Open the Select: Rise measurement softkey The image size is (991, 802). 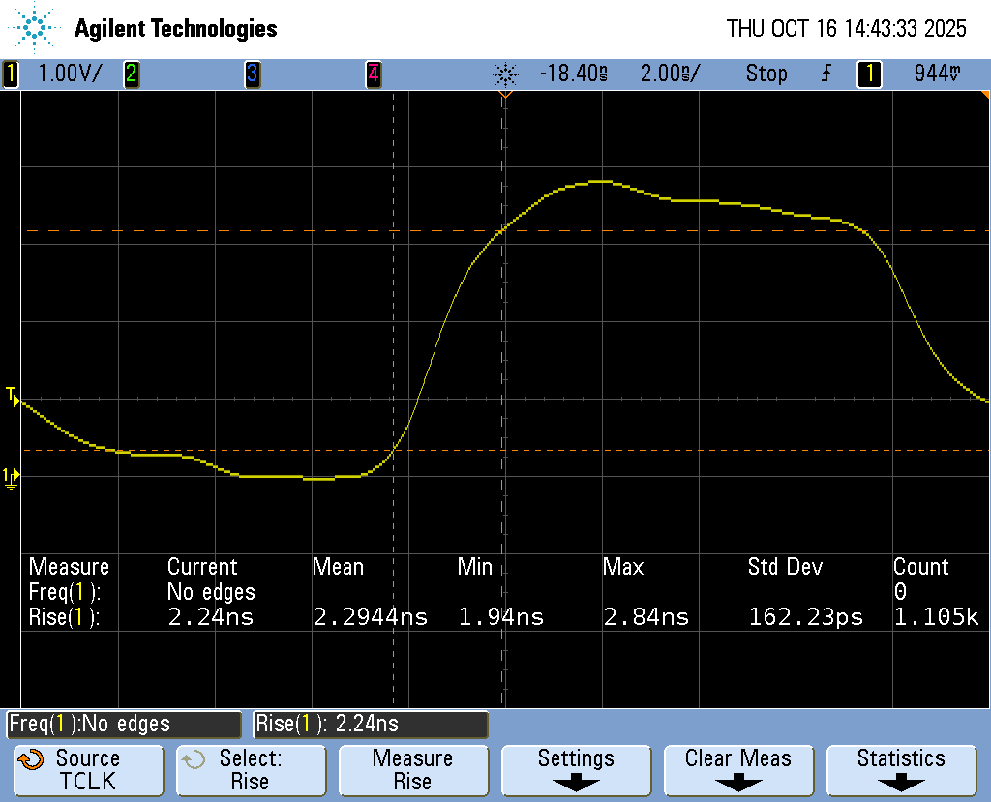click(251, 770)
